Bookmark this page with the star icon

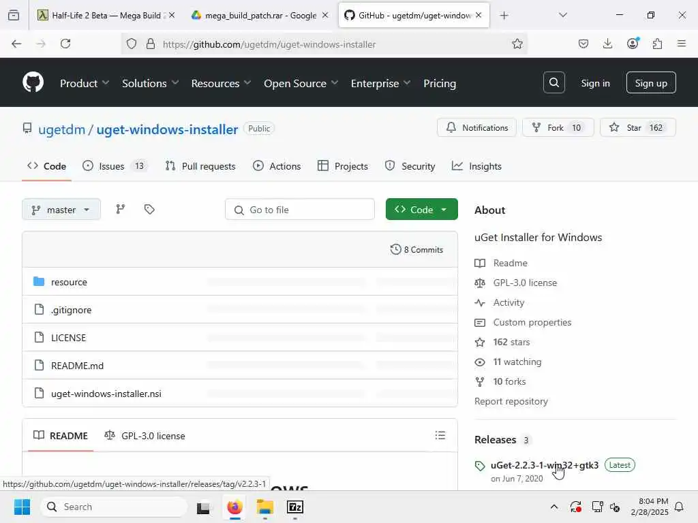(517, 44)
